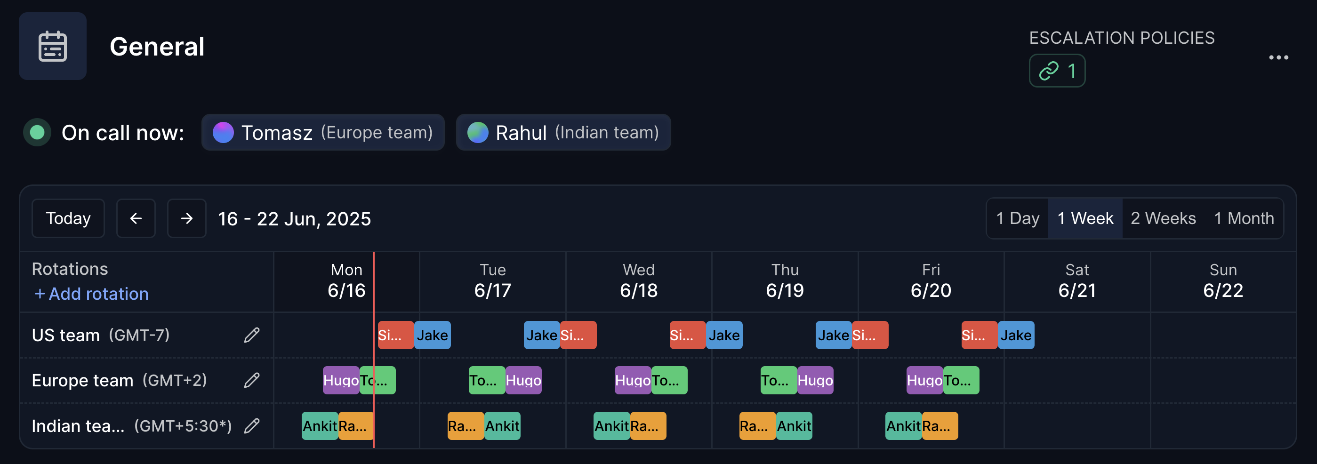Open the three-dot more options menu
1317x464 pixels.
tap(1278, 58)
